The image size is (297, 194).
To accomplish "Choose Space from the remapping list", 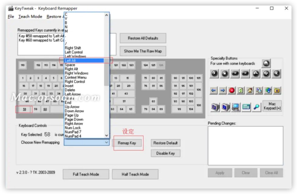I will (84, 65).
